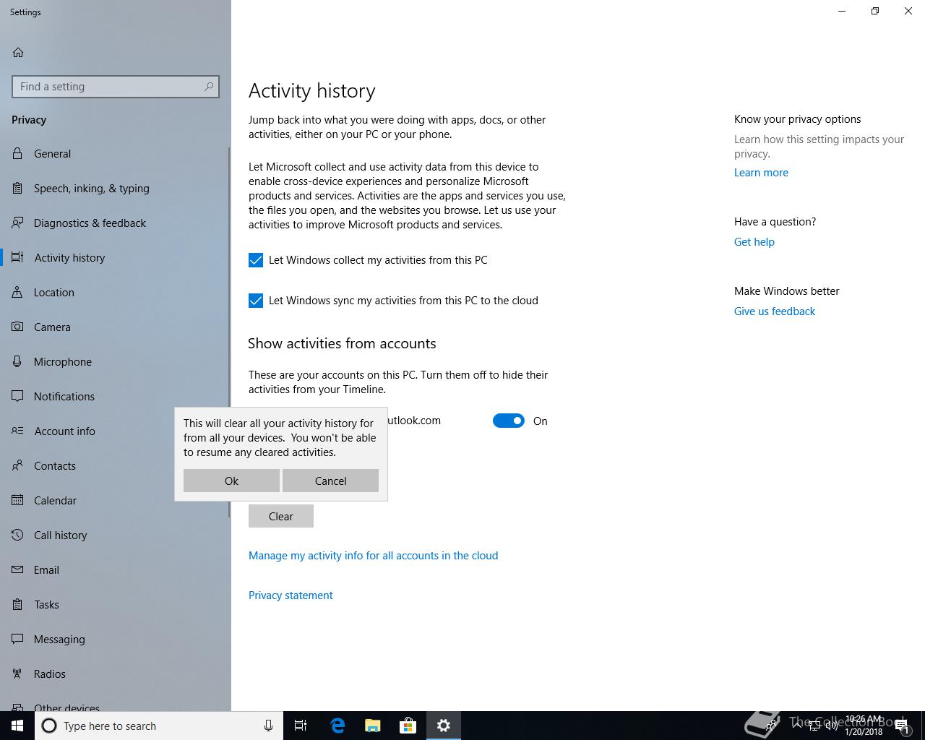Click the Type here to search box
This screenshot has width=925, height=740.
[x=158, y=726]
